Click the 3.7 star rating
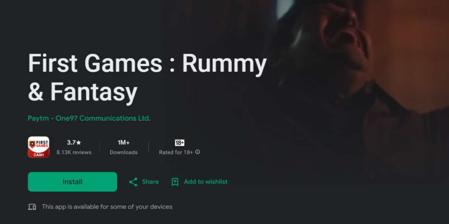The width and height of the screenshot is (449, 224). pos(74,142)
